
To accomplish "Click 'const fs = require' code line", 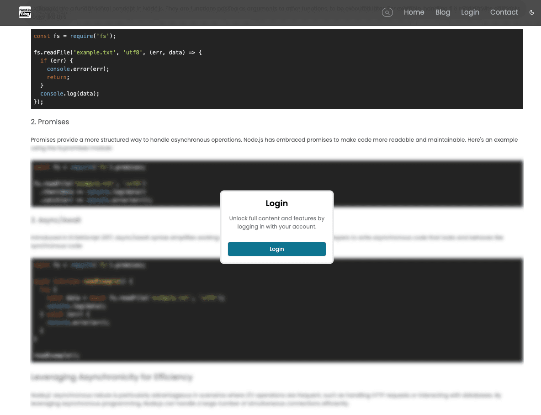I will point(74,36).
